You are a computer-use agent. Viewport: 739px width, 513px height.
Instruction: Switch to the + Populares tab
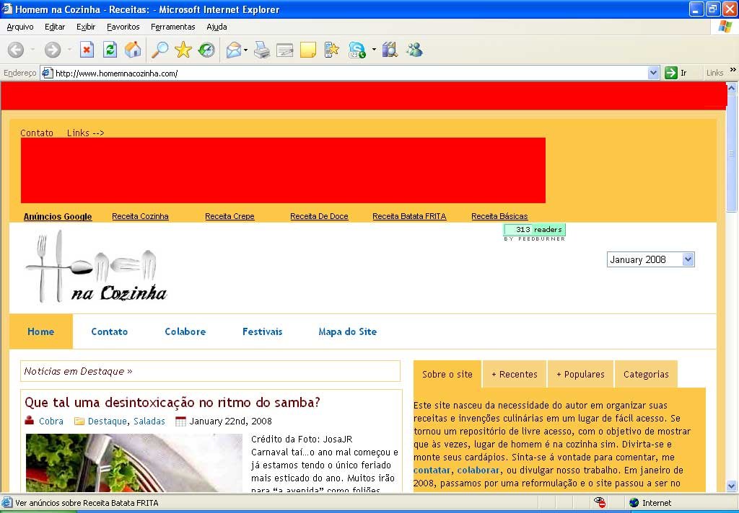[x=580, y=374]
